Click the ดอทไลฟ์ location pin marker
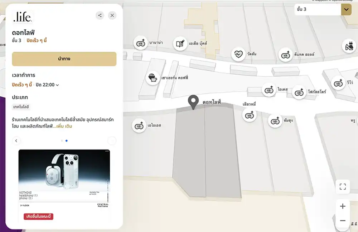The width and height of the screenshot is (358, 232). 193,102
